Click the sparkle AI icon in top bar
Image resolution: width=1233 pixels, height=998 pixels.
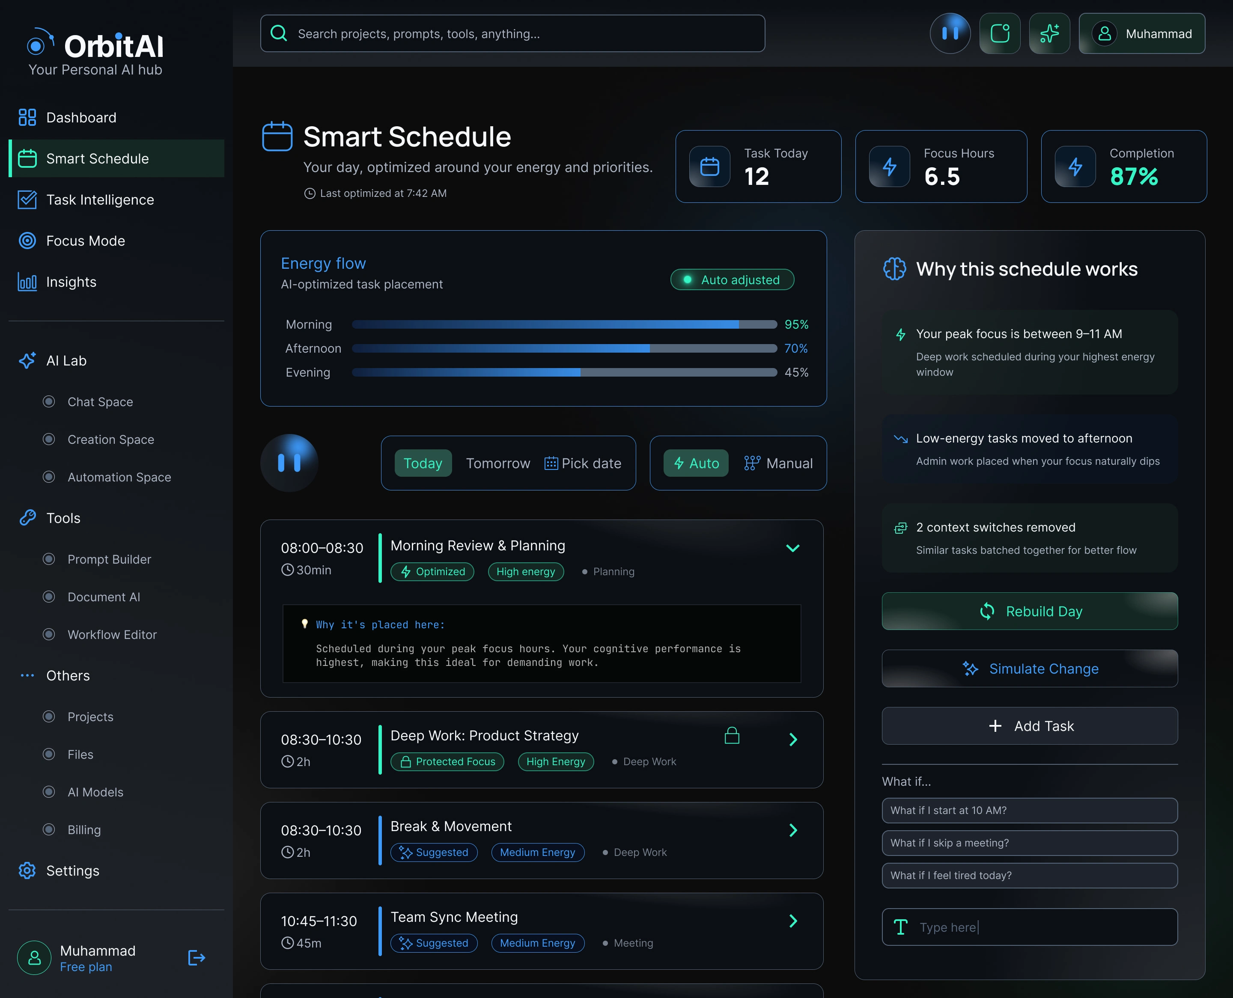pyautogui.click(x=1049, y=33)
